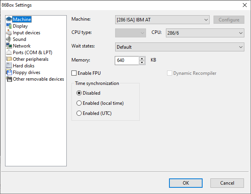Click the Memory value field showing 640
The width and height of the screenshot is (251, 194).
127,60
